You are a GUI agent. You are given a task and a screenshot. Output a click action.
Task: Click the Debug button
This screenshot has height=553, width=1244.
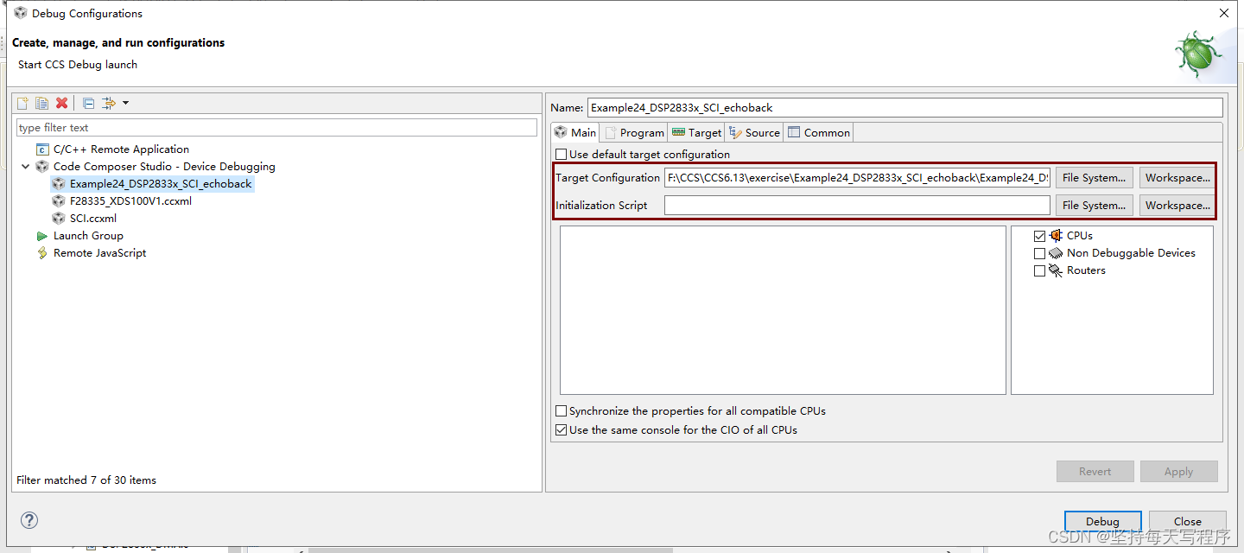coord(1102,521)
